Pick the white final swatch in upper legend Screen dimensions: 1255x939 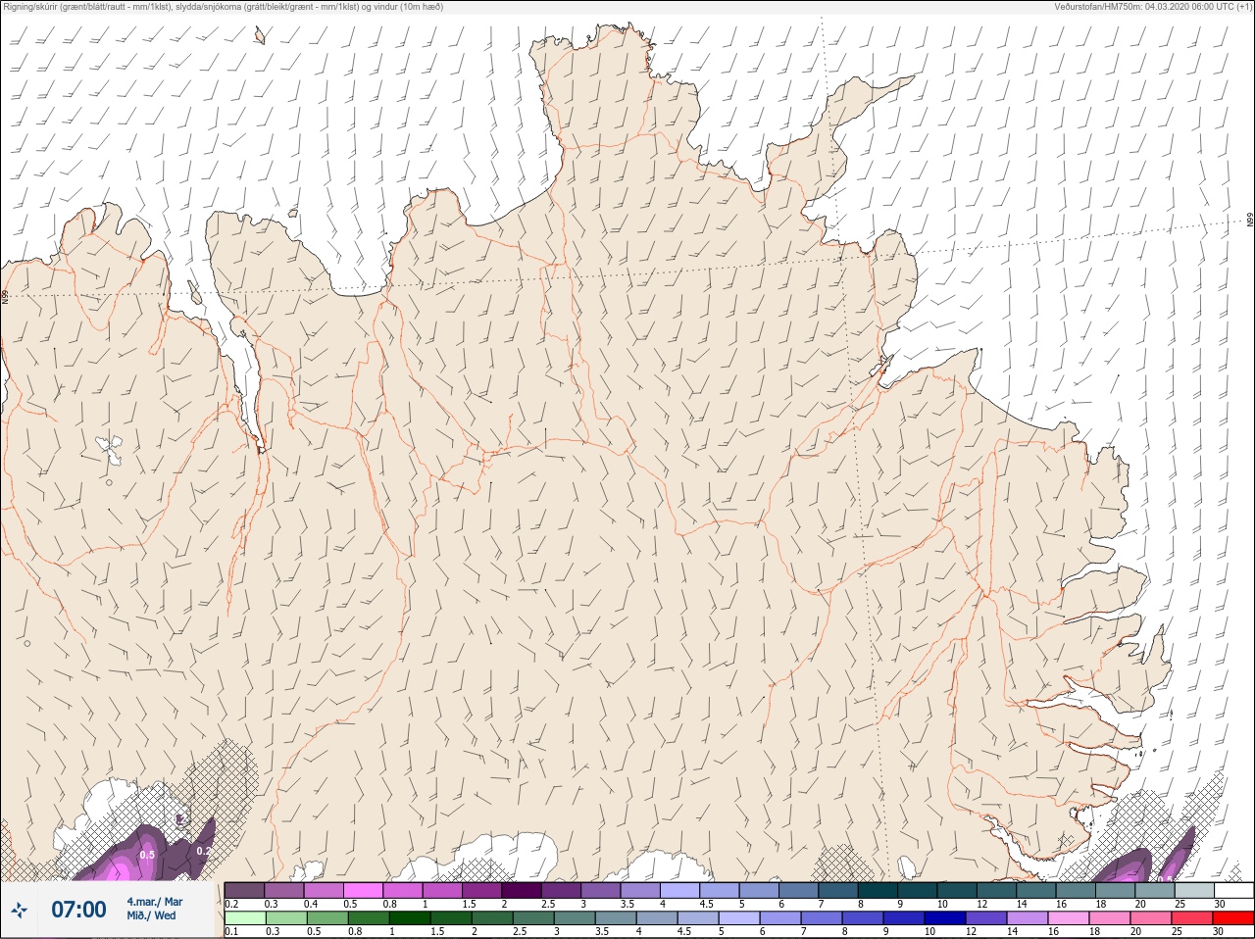click(1233, 890)
